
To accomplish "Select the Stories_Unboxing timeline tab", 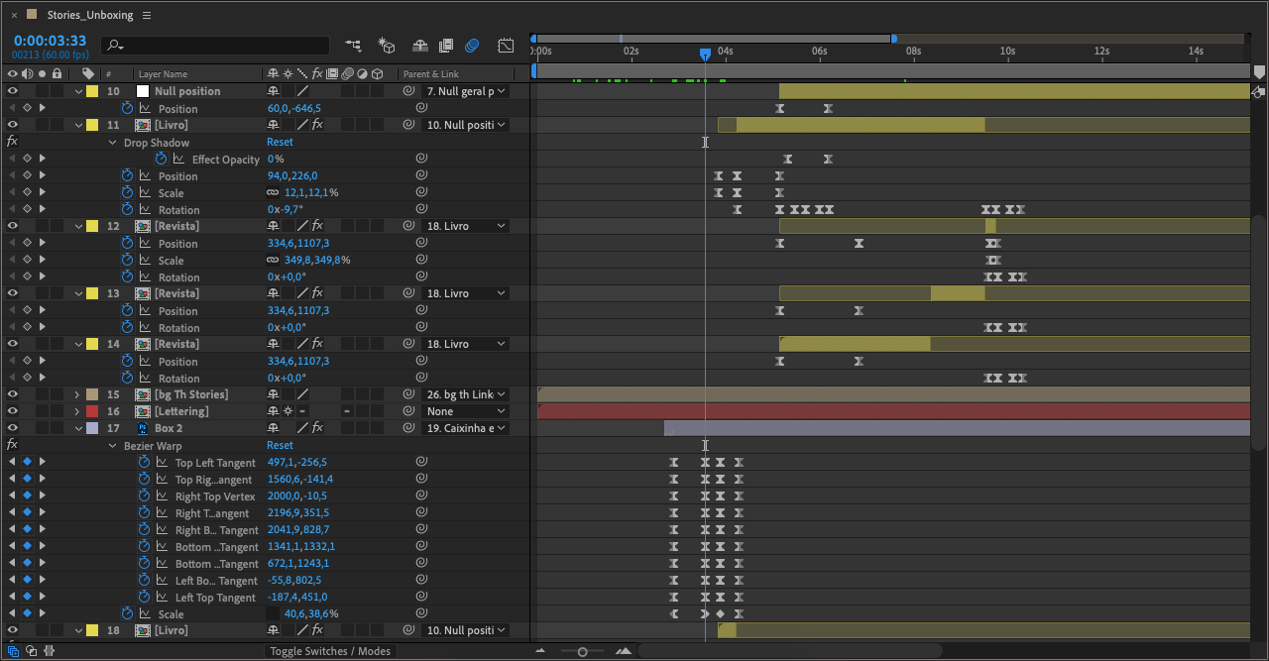I will pos(90,16).
